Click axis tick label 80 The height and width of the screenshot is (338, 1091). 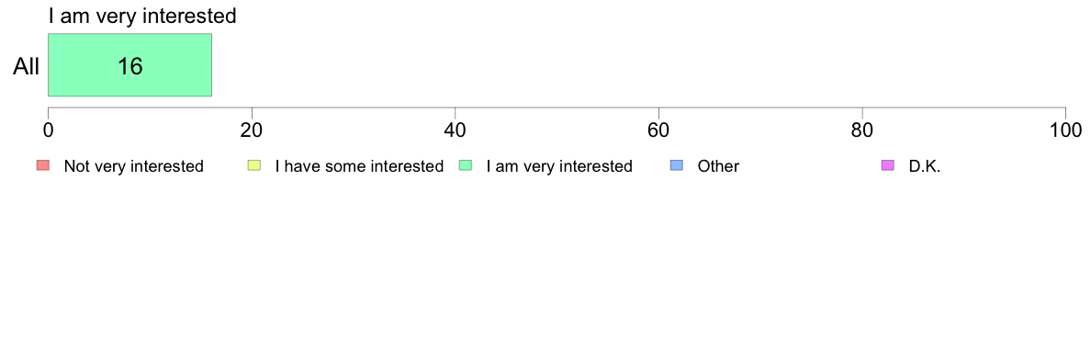(862, 130)
